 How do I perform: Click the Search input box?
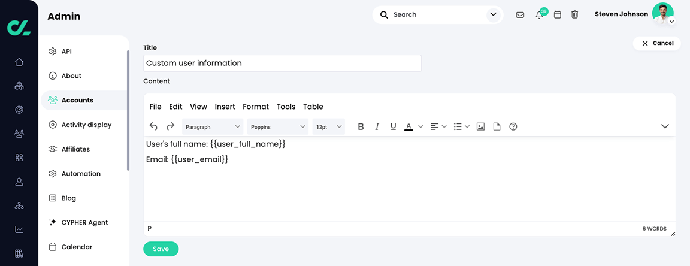click(x=437, y=14)
